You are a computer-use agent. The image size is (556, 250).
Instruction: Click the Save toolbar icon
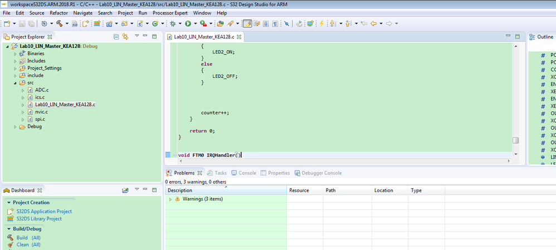pos(22,23)
